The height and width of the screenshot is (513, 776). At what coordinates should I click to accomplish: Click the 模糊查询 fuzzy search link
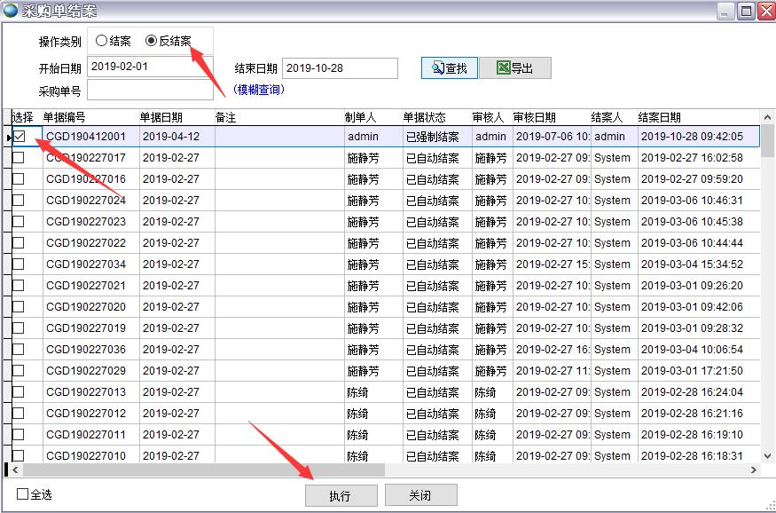point(258,90)
